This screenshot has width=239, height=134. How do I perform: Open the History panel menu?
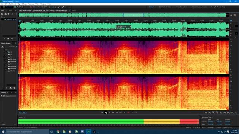pyautogui.click(x=7, y=93)
